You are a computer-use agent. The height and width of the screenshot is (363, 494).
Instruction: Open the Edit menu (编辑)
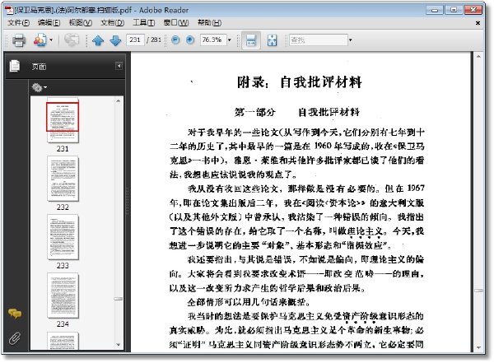pyautogui.click(x=49, y=23)
